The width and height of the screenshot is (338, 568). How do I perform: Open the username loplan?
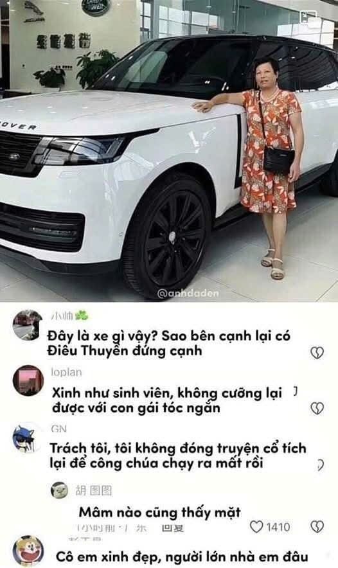coord(66,372)
